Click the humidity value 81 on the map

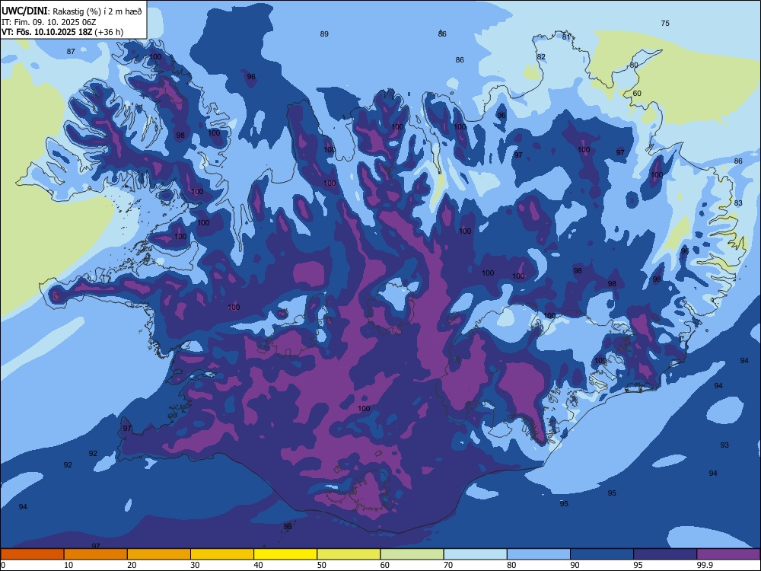[566, 37]
